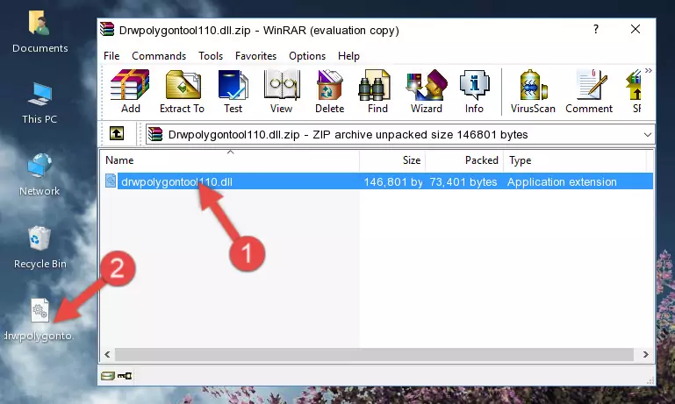The image size is (675, 404).
Task: Click horizontal scrollbar right arrow
Action: (x=645, y=355)
